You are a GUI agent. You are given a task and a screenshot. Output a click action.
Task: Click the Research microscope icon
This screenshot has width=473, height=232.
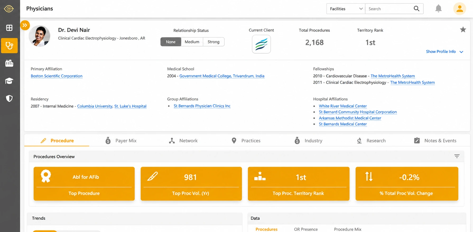[x=359, y=141]
